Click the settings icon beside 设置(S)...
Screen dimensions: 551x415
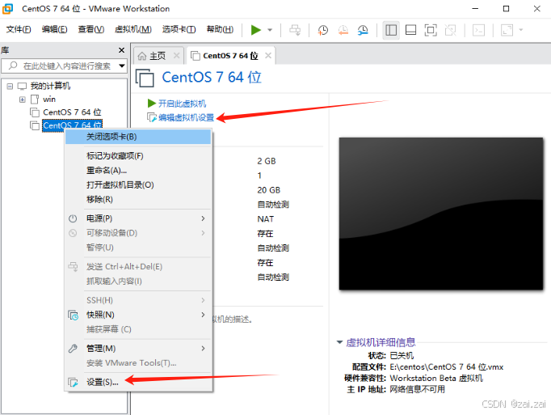click(x=73, y=383)
